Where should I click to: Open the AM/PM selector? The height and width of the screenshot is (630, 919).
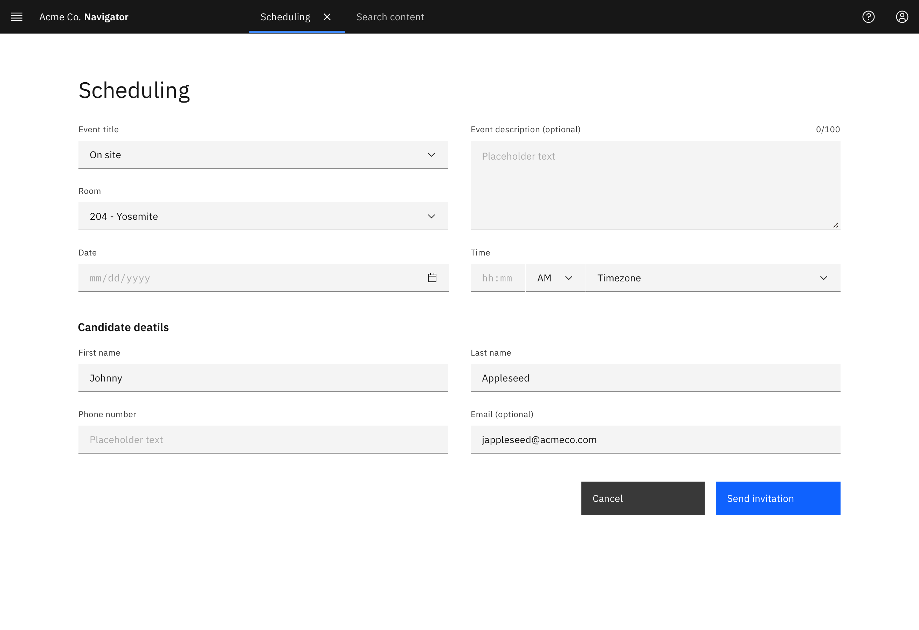tap(555, 278)
